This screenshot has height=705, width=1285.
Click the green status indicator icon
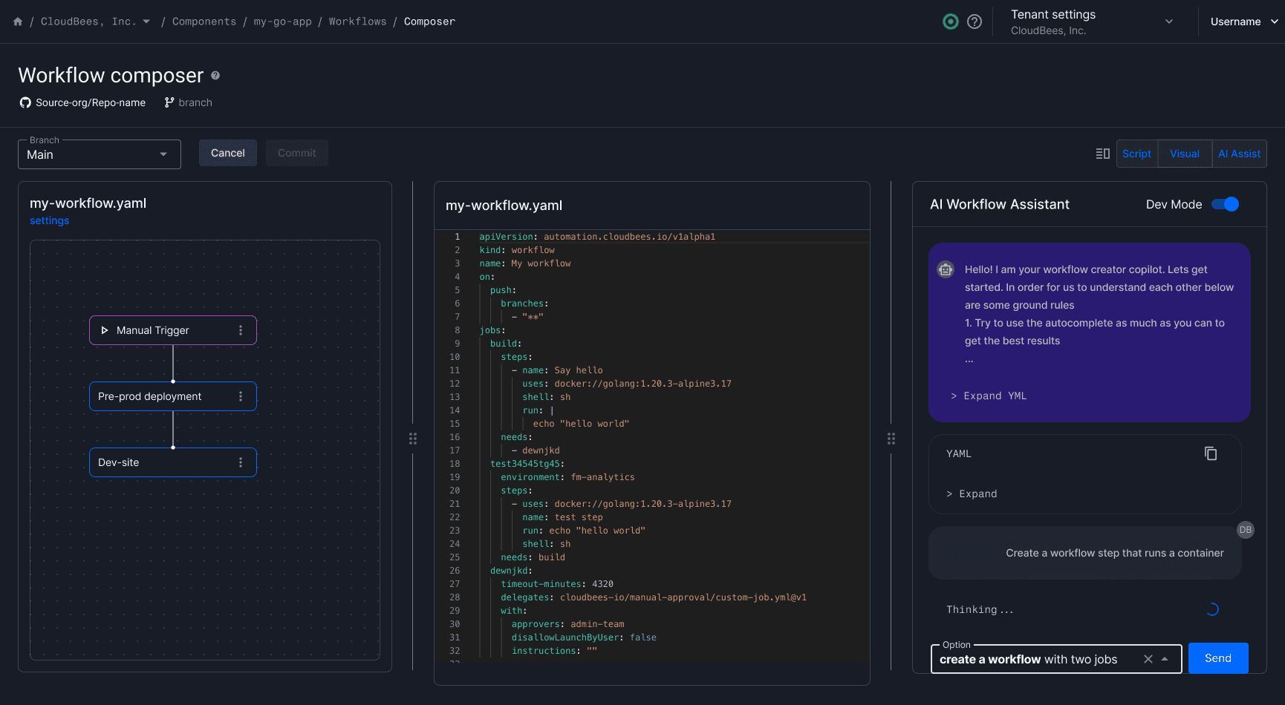[951, 22]
